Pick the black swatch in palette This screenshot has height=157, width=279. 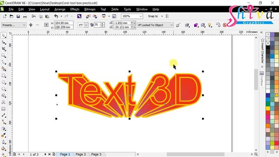tap(268, 48)
